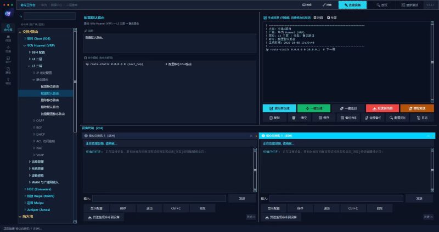This screenshot has height=232, width=439.
Task: Collapse the L3 三层 node
Action: click(30, 66)
